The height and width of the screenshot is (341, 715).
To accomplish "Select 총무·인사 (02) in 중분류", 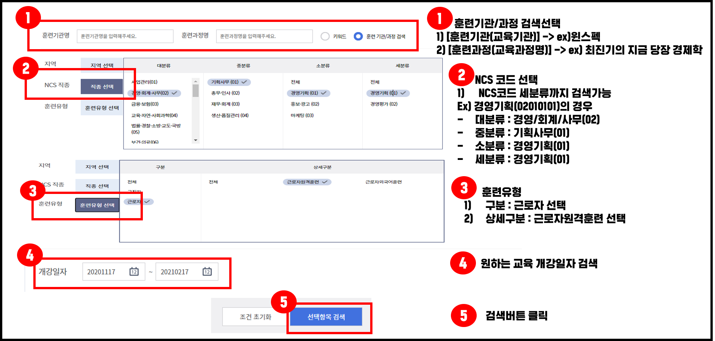I will (x=225, y=93).
